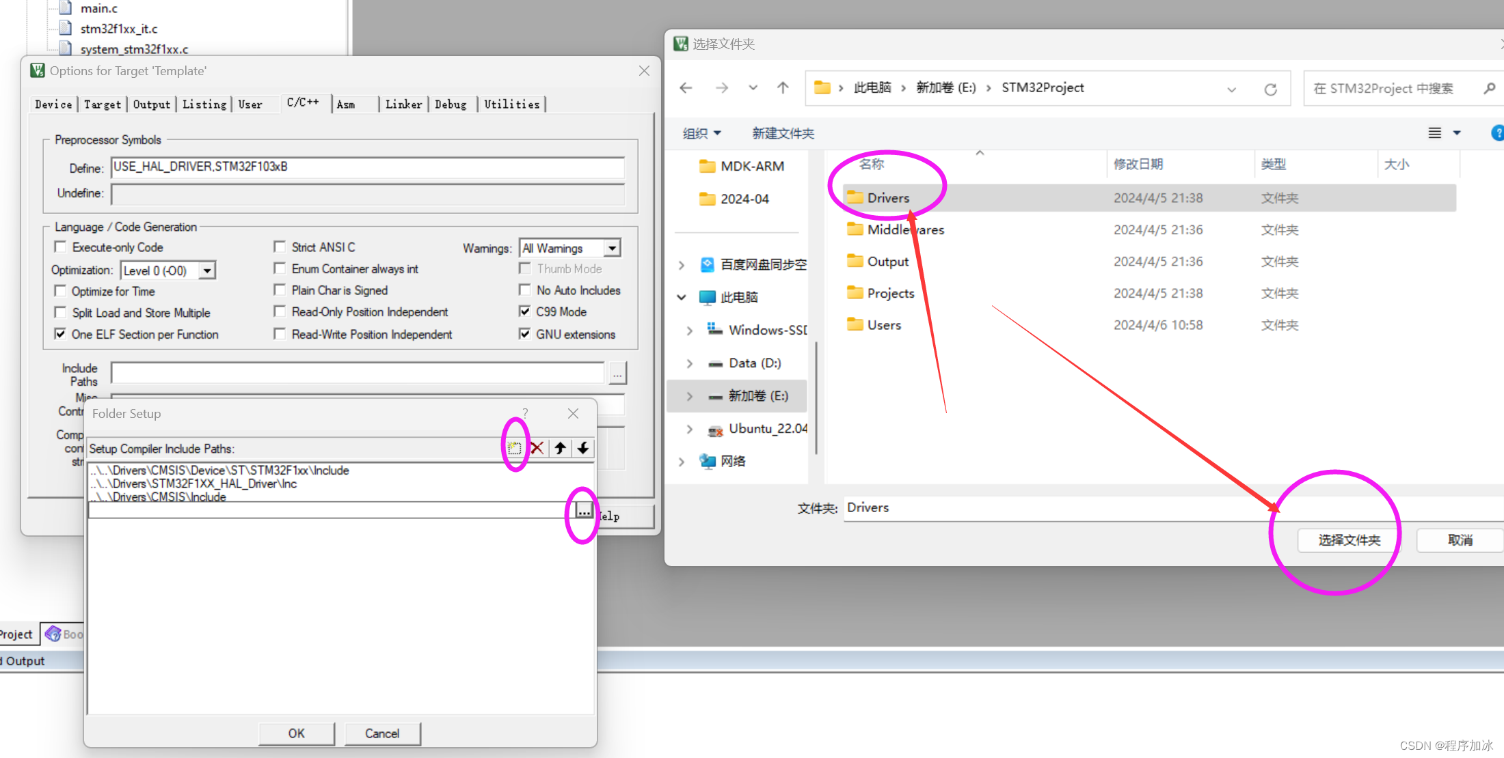This screenshot has height=758, width=1504.
Task: Click the New folder path icon
Action: pos(514,448)
